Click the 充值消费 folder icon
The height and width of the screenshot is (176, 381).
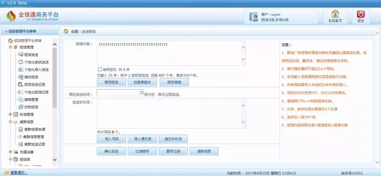pos(16,152)
